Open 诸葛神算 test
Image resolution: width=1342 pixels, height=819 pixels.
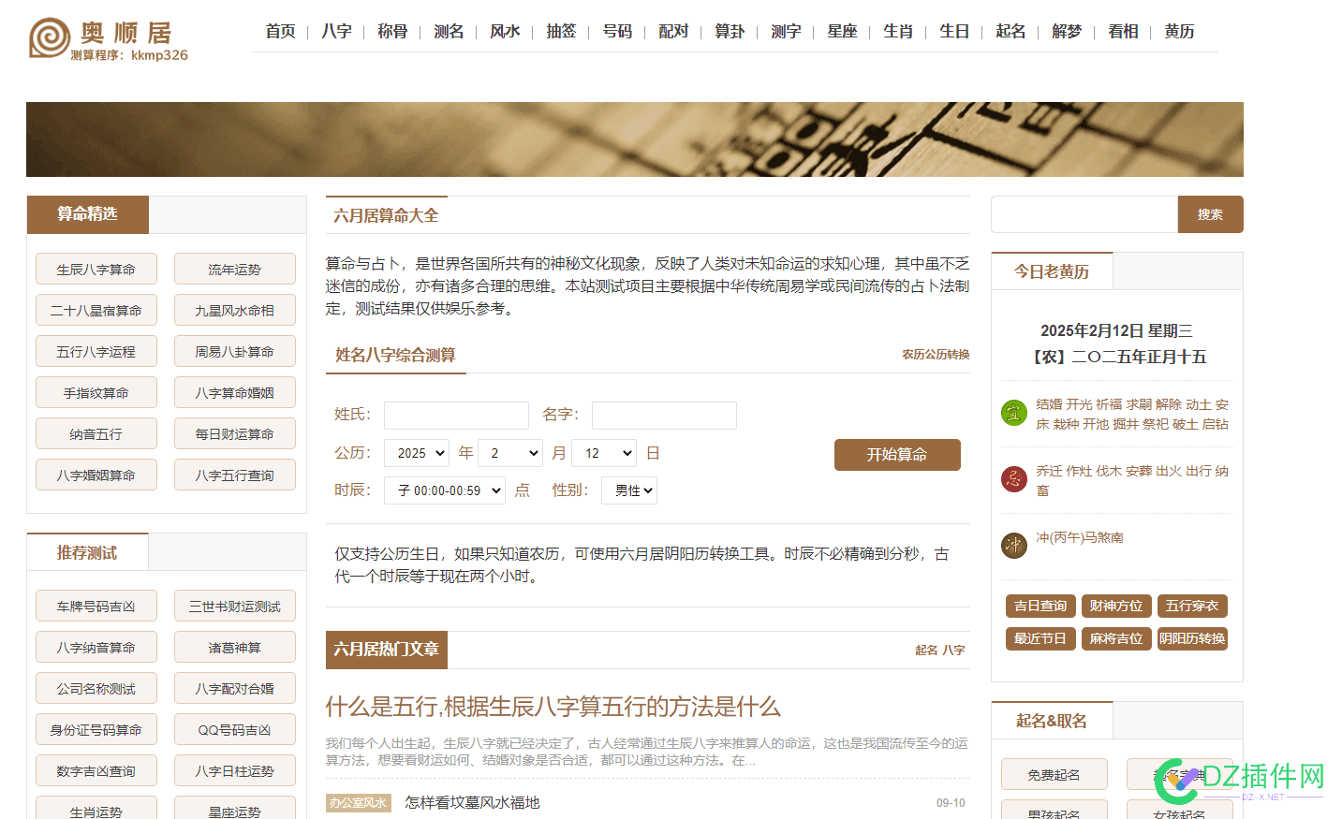click(x=235, y=648)
